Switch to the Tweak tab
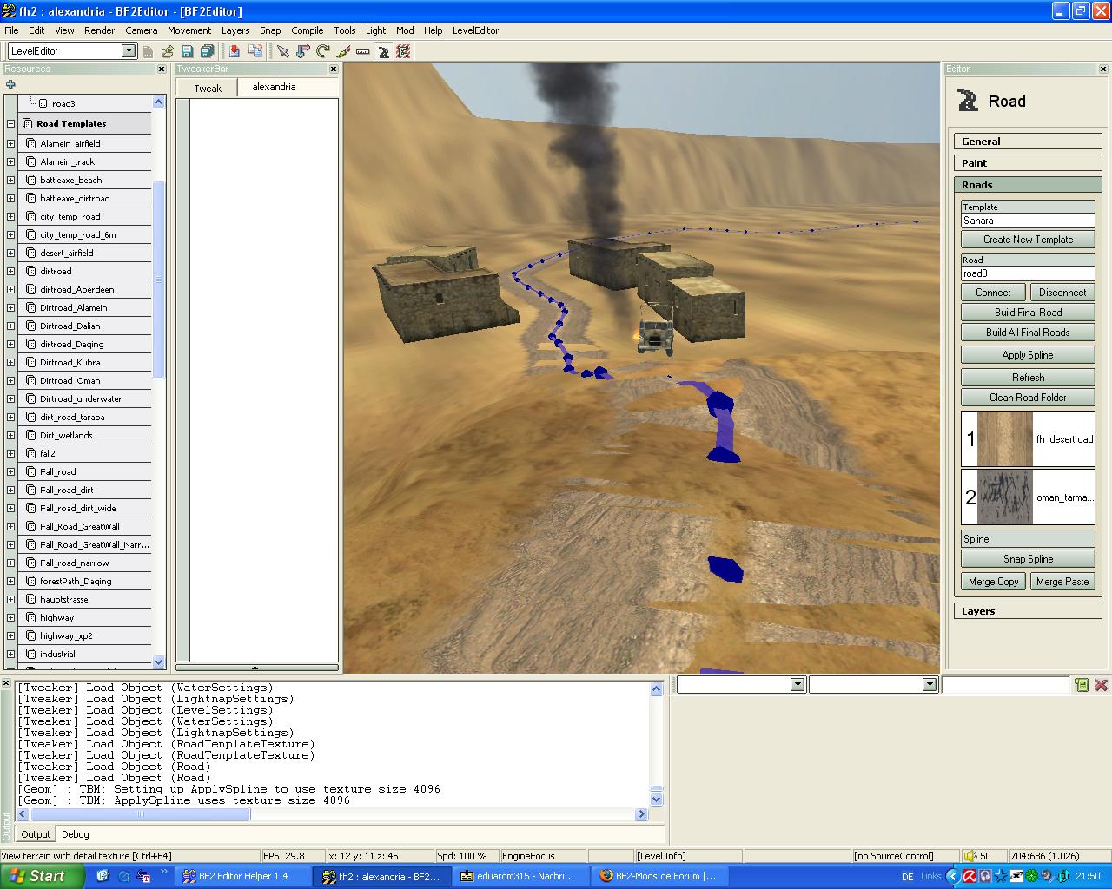Image resolution: width=1112 pixels, height=889 pixels. (208, 89)
